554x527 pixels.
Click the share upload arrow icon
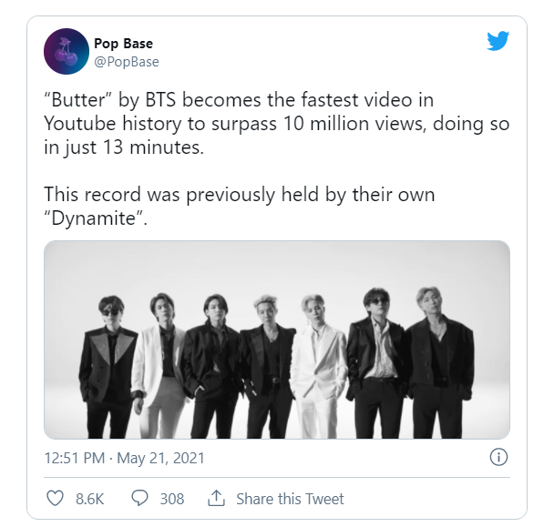(216, 498)
